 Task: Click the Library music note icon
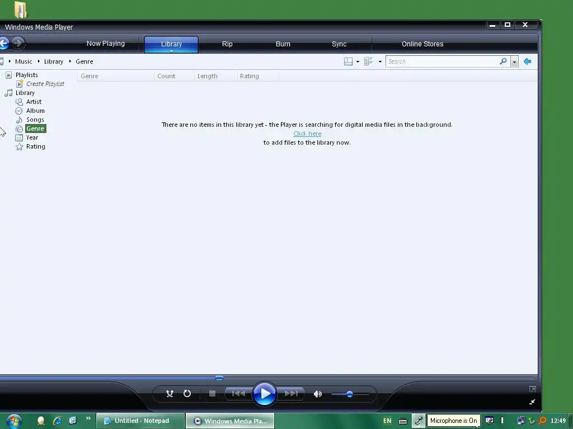point(8,93)
